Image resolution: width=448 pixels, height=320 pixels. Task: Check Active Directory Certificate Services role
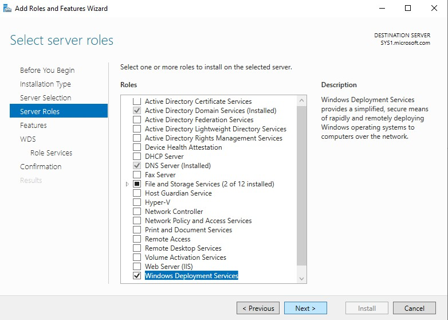(x=137, y=102)
